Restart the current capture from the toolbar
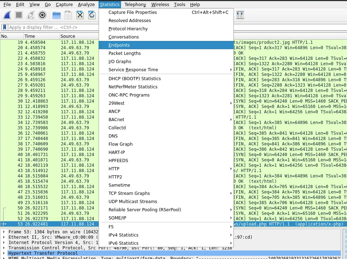The image size is (347, 259). pyautogui.click(x=31, y=15)
